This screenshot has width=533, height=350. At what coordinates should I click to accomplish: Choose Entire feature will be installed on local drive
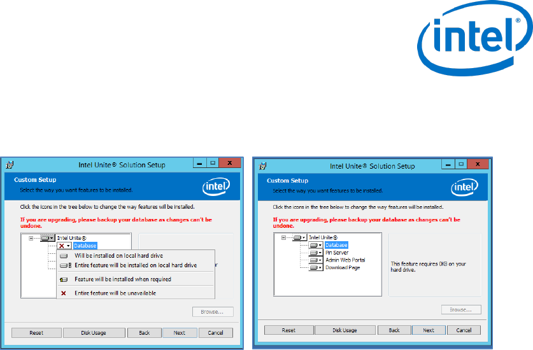pos(136,265)
